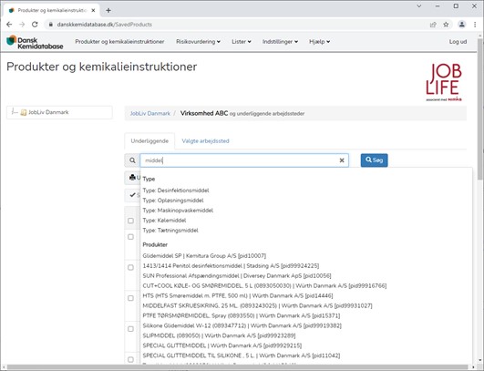Tick the second table row checkbox
The width and height of the screenshot is (484, 371).
pyautogui.click(x=130, y=267)
